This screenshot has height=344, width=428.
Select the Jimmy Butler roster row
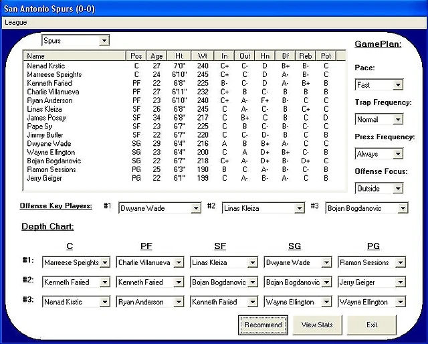[185, 135]
